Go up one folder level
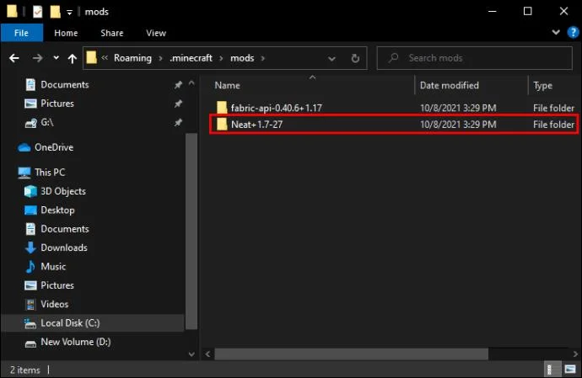 (73, 58)
